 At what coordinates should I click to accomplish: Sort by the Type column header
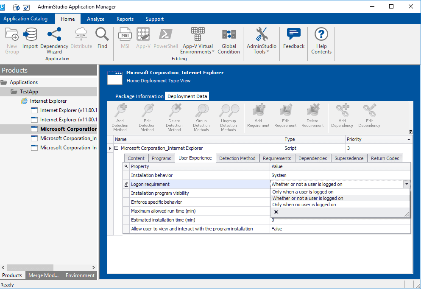(314, 139)
